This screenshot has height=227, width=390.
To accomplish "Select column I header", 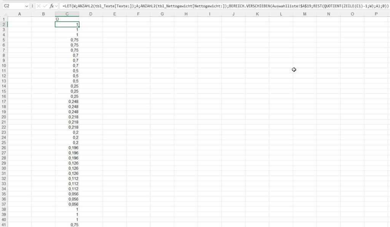I will click(210, 14).
